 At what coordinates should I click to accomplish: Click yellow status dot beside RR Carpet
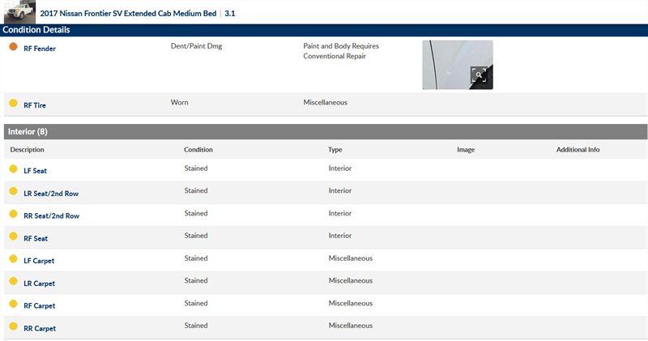pos(13,327)
